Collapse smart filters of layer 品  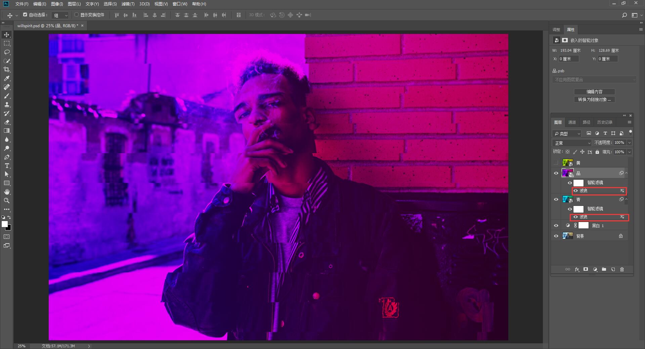point(626,173)
